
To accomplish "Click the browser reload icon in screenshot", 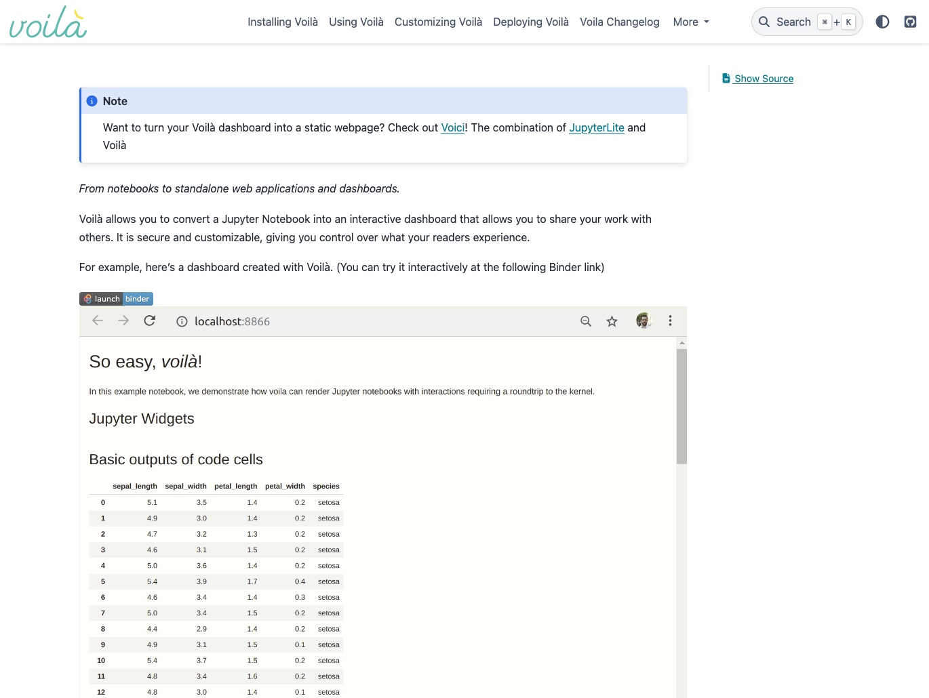I will click(150, 321).
